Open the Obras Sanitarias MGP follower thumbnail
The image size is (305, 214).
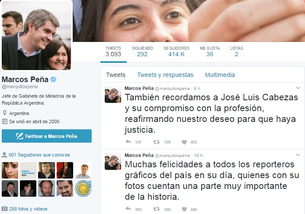[x=28, y=170]
